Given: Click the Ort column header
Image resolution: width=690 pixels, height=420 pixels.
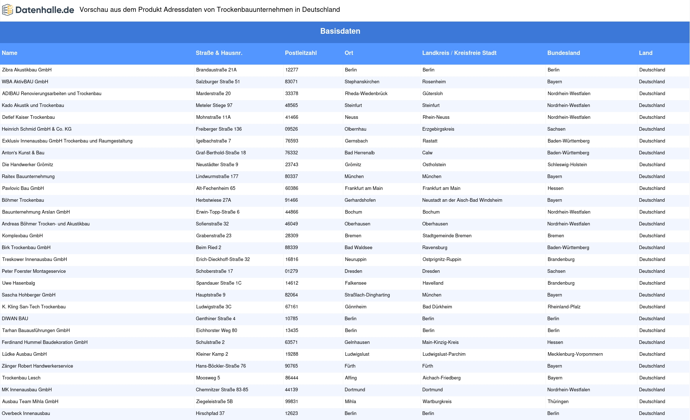Looking at the screenshot, I should (349, 53).
